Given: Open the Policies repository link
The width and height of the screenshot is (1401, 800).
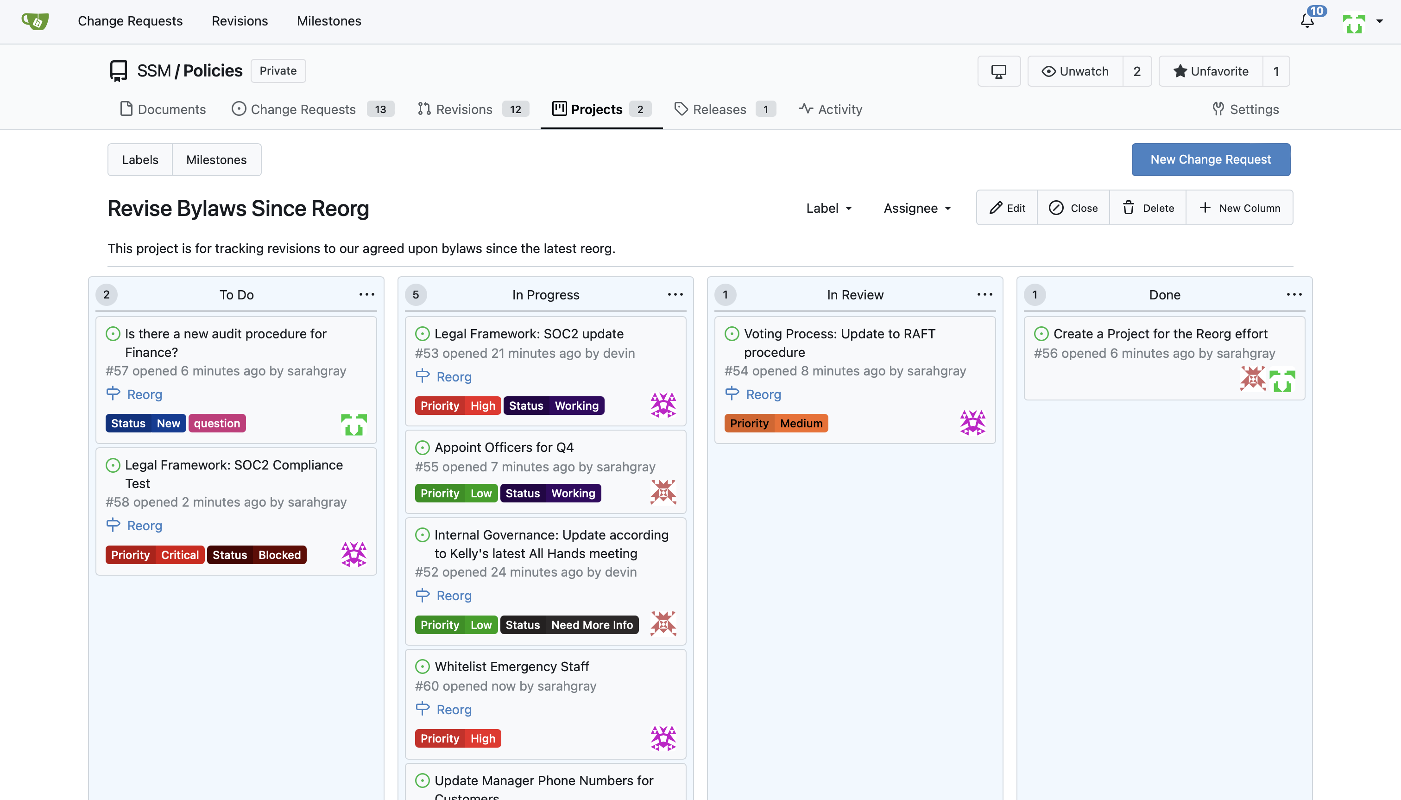Looking at the screenshot, I should click(213, 71).
